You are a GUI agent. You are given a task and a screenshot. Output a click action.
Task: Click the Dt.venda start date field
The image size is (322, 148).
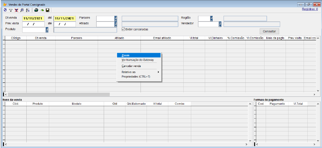pyautogui.click(x=33, y=18)
